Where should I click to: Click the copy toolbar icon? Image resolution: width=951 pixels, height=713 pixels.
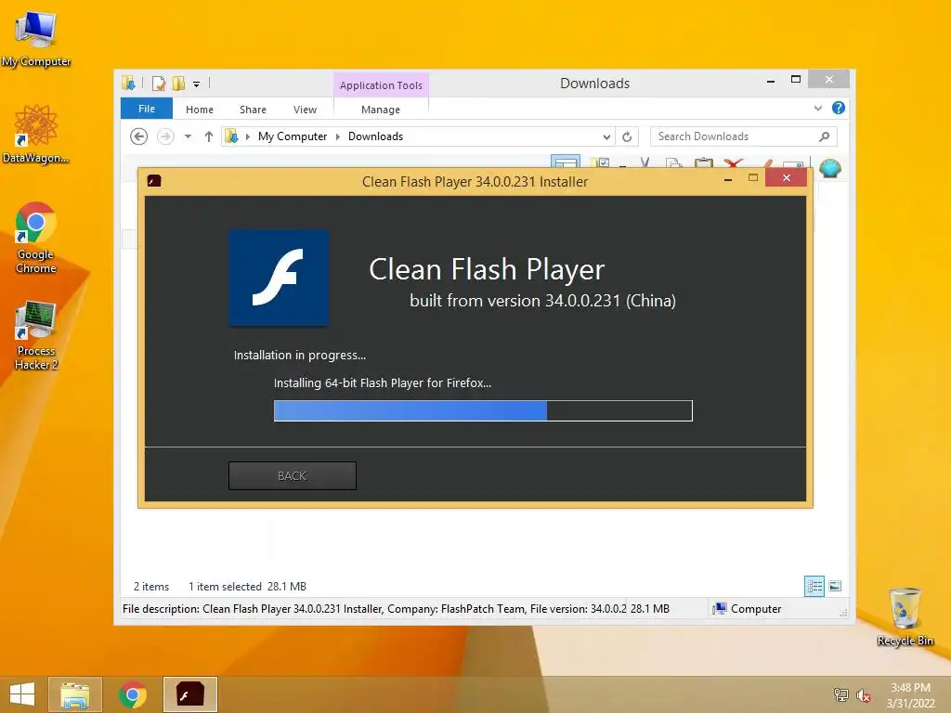tap(673, 163)
